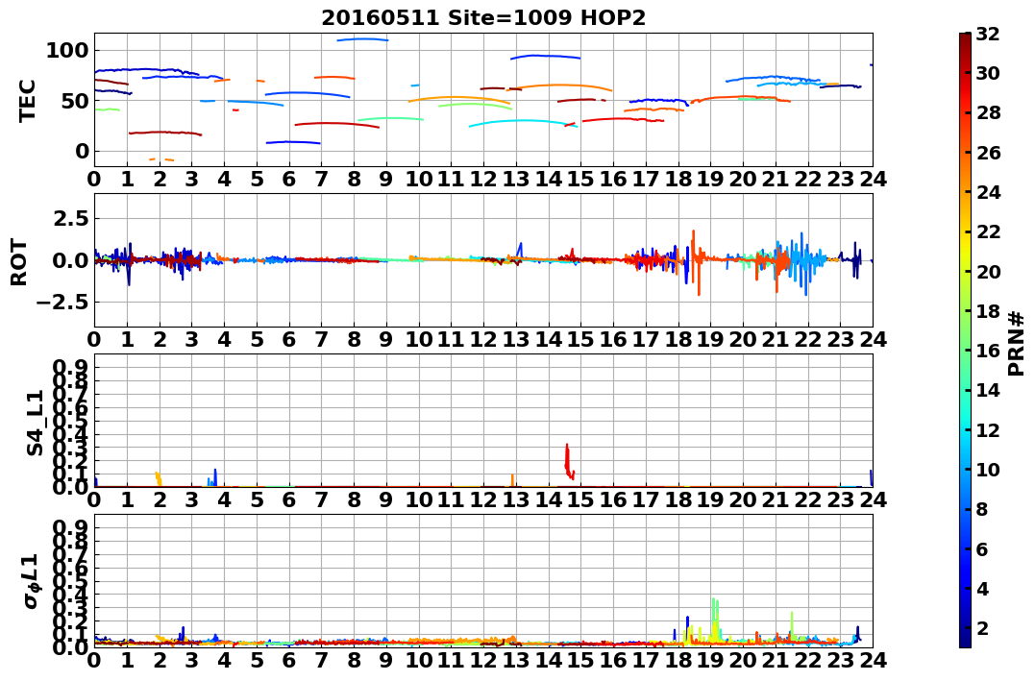
Task: Click the dark red TEC arc near hour 2
Action: coord(165,133)
